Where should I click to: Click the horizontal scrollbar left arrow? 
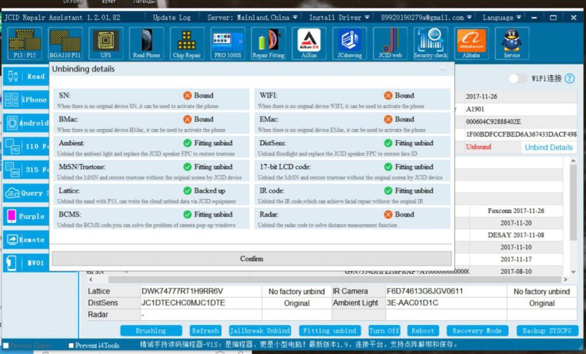[x=91, y=279]
